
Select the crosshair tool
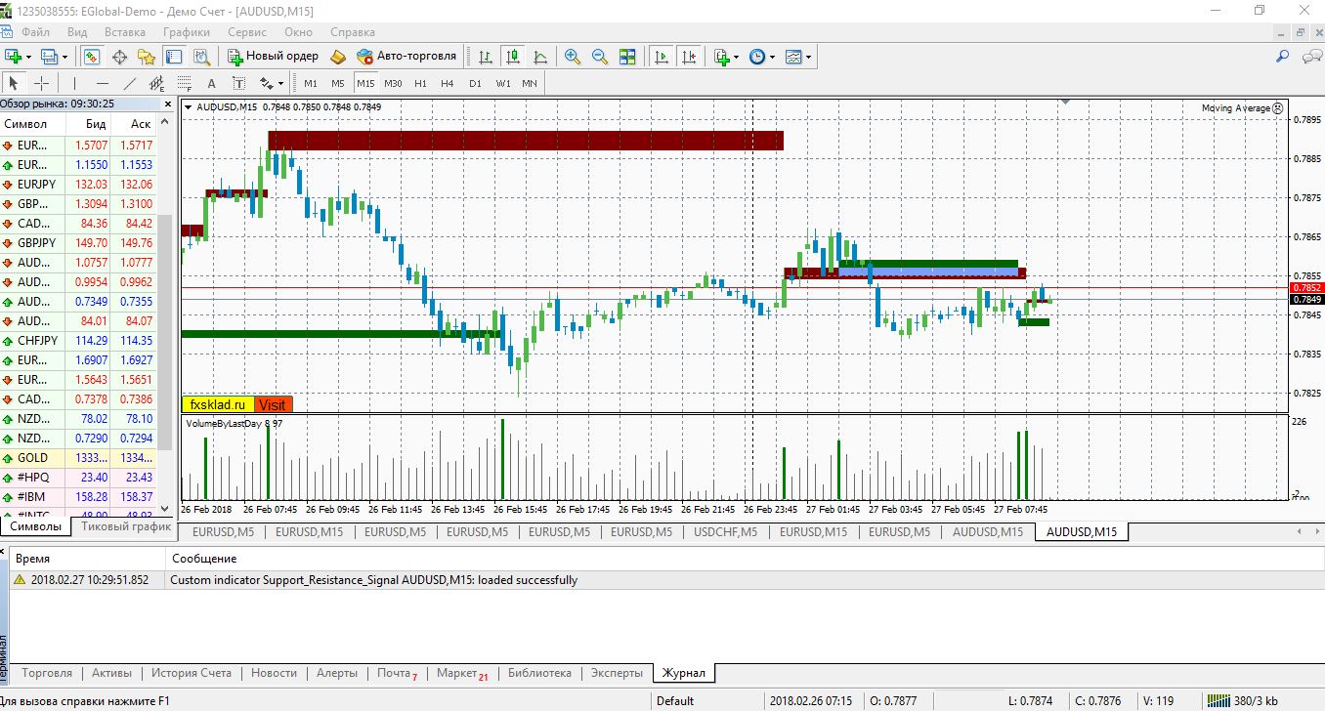click(42, 83)
